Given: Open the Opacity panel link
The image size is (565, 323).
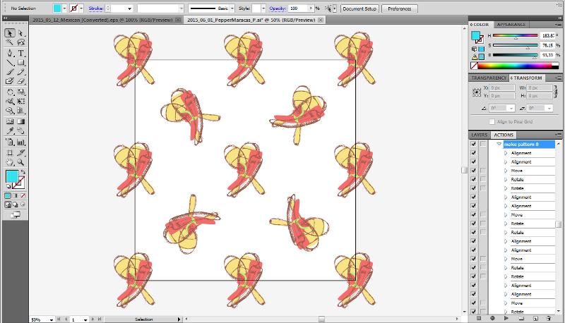Looking at the screenshot, I should point(278,8).
